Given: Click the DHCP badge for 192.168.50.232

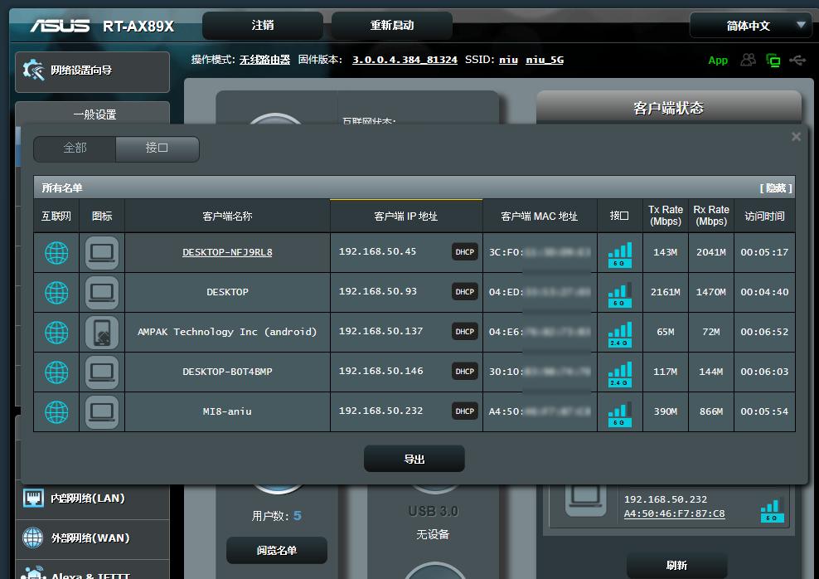Looking at the screenshot, I should pos(465,411).
